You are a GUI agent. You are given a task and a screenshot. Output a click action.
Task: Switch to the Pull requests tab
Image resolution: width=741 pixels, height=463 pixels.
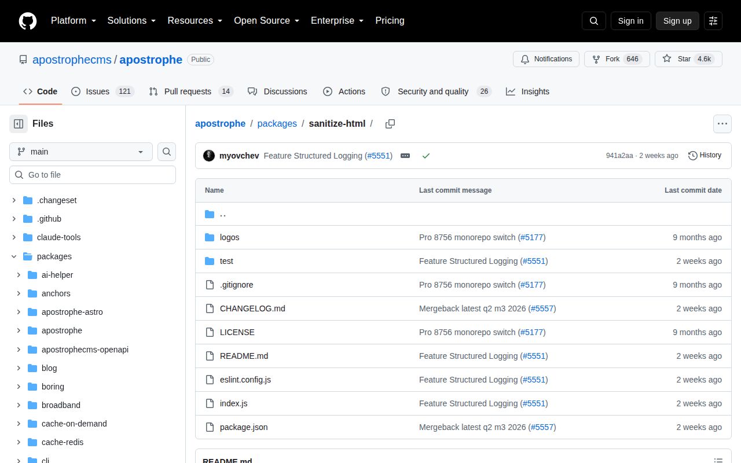click(190, 91)
